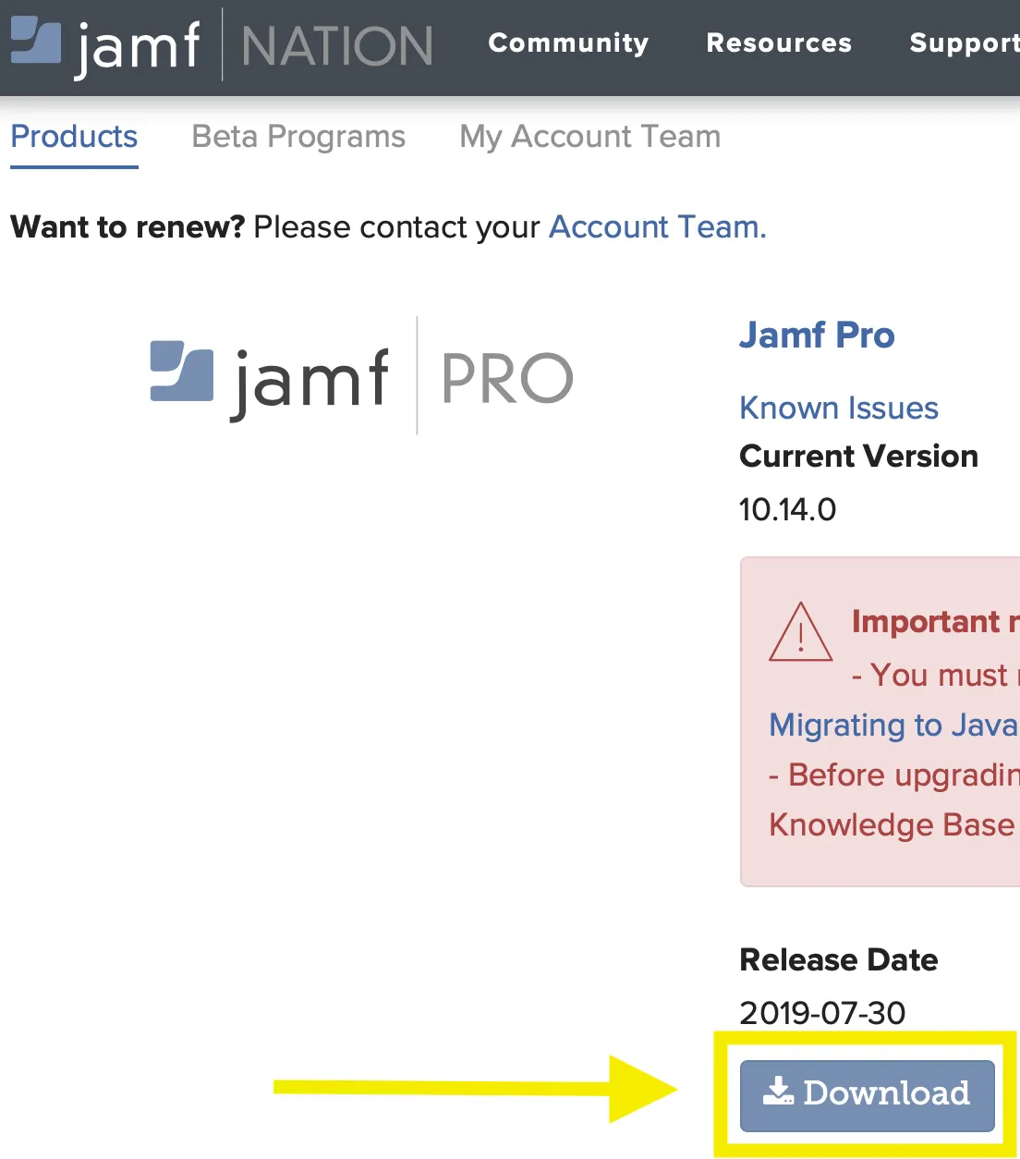This screenshot has height=1159, width=1020.
Task: Click the Download button for Jamf Pro
Action: click(x=866, y=1094)
